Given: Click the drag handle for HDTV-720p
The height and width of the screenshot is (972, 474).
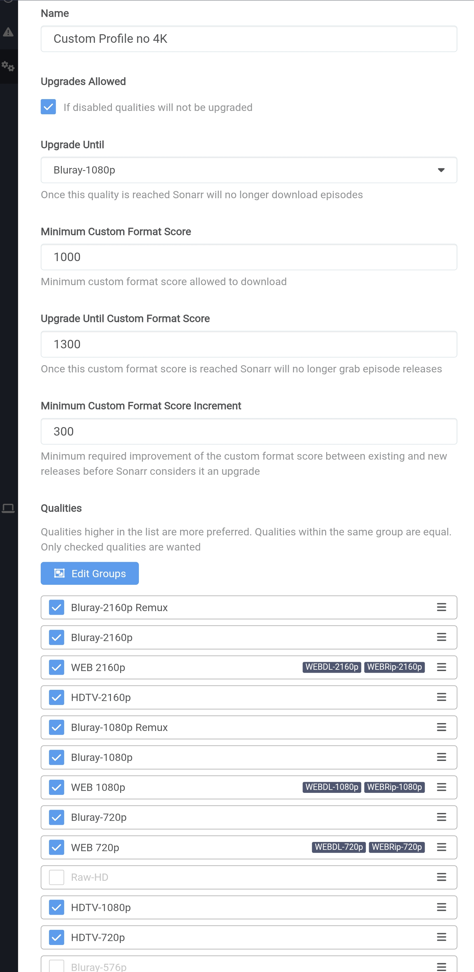Looking at the screenshot, I should tap(441, 937).
